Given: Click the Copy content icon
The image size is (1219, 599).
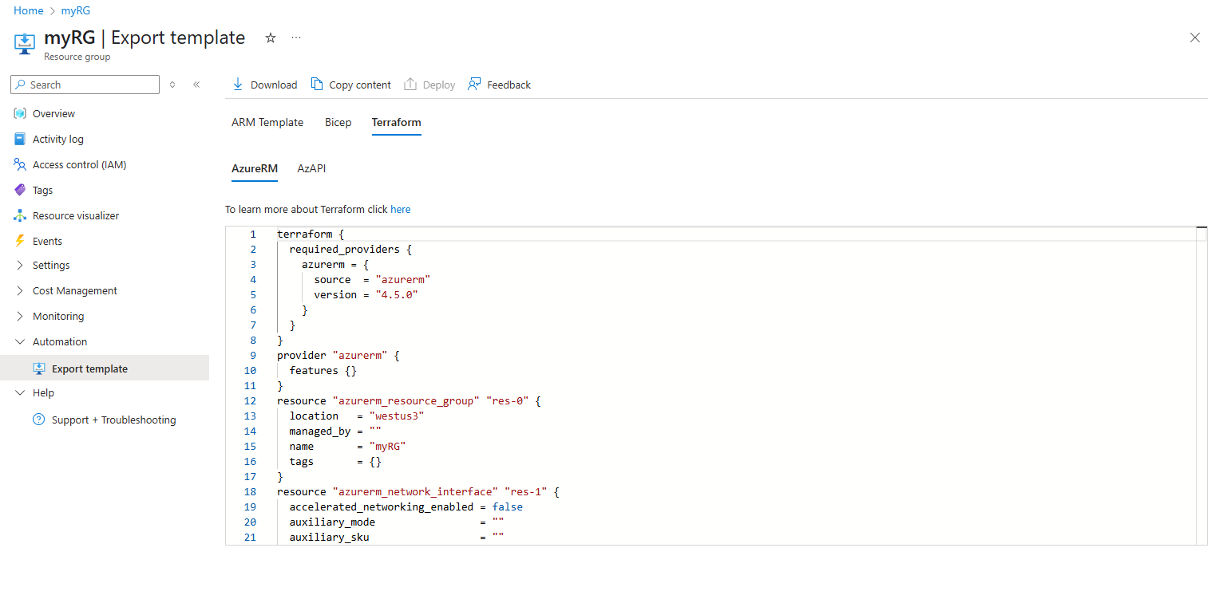Looking at the screenshot, I should pyautogui.click(x=317, y=84).
